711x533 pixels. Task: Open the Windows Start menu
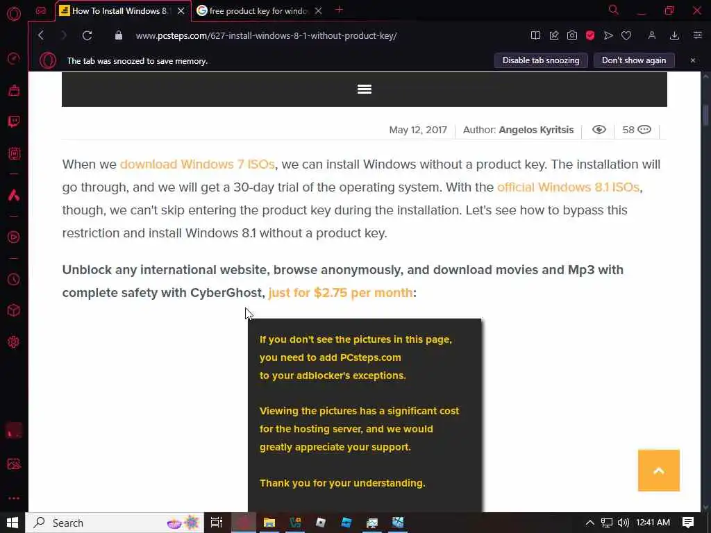pyautogui.click(x=12, y=523)
